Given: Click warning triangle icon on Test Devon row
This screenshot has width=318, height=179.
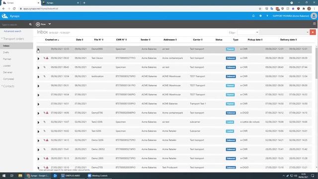Looking at the screenshot, I should [x=47, y=58].
